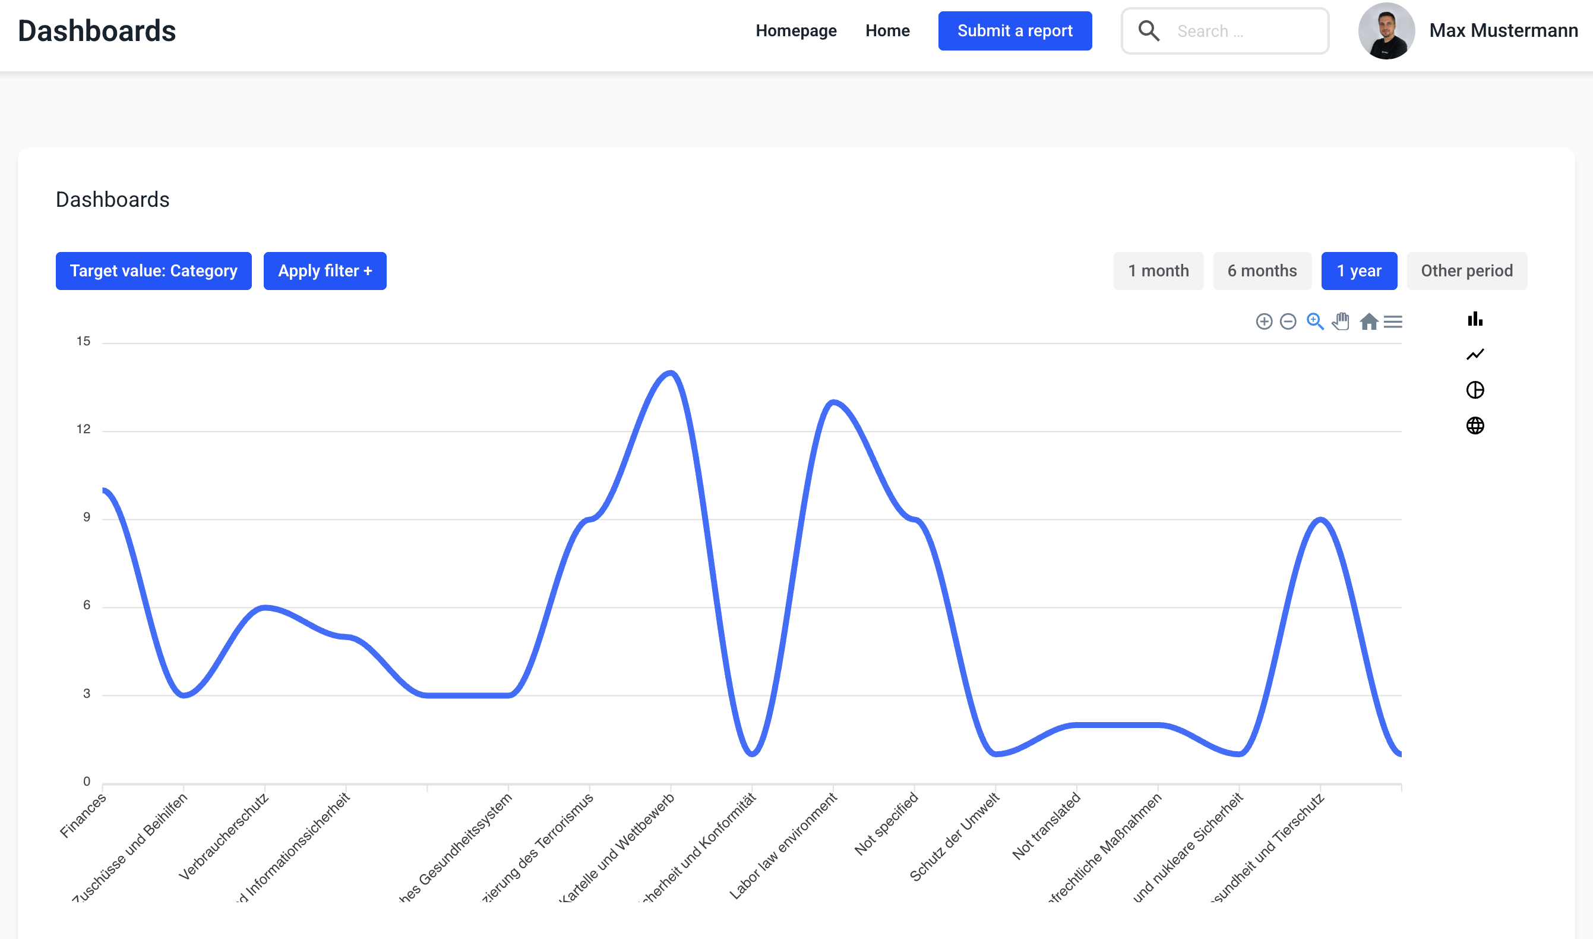Switch to pie chart view icon

click(1475, 390)
